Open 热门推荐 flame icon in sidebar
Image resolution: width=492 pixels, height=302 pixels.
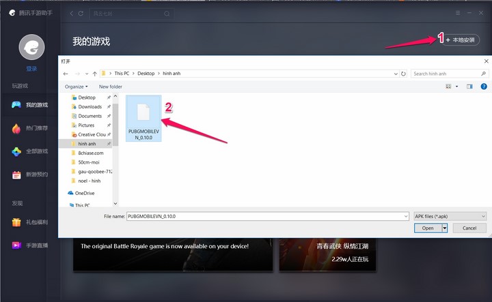(16, 128)
